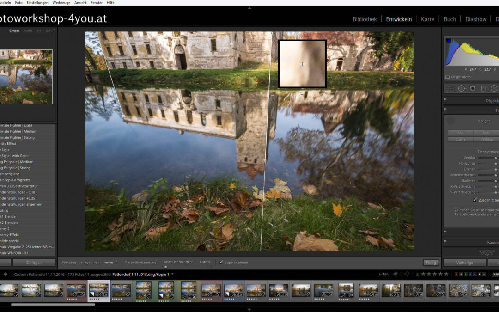Open the Einstellungen menu
This screenshot has height=312, width=499.
37,3
